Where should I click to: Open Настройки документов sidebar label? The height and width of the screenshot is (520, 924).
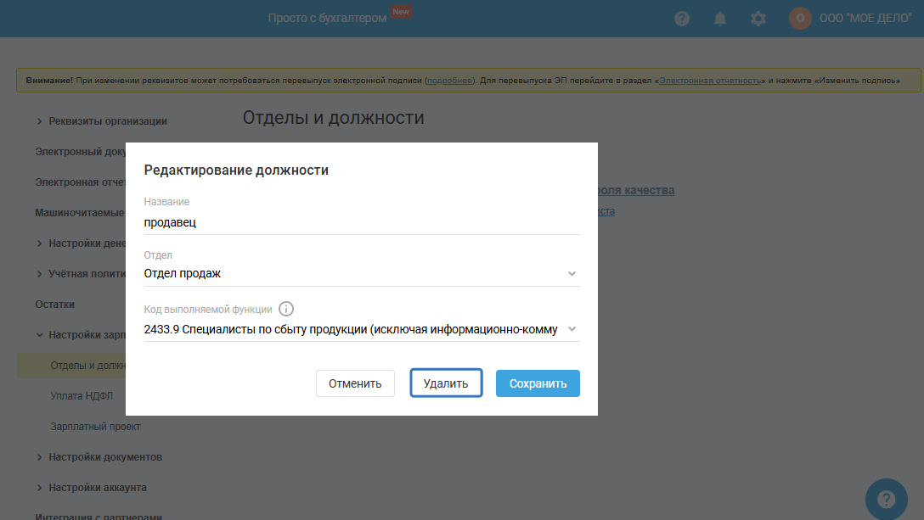coord(105,457)
